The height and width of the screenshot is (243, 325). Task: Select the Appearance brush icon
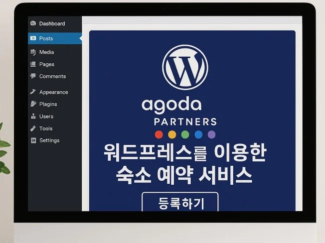(x=33, y=92)
